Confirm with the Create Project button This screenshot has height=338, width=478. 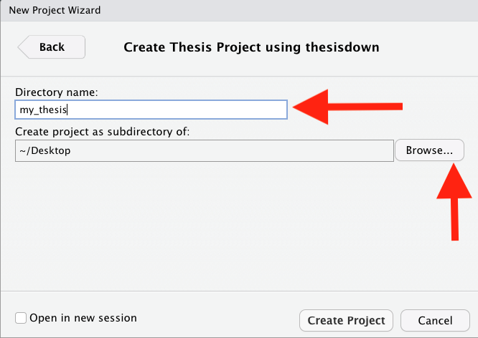347,320
